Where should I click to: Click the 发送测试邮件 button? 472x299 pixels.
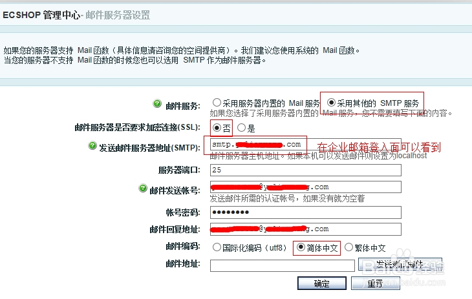pos(400,264)
